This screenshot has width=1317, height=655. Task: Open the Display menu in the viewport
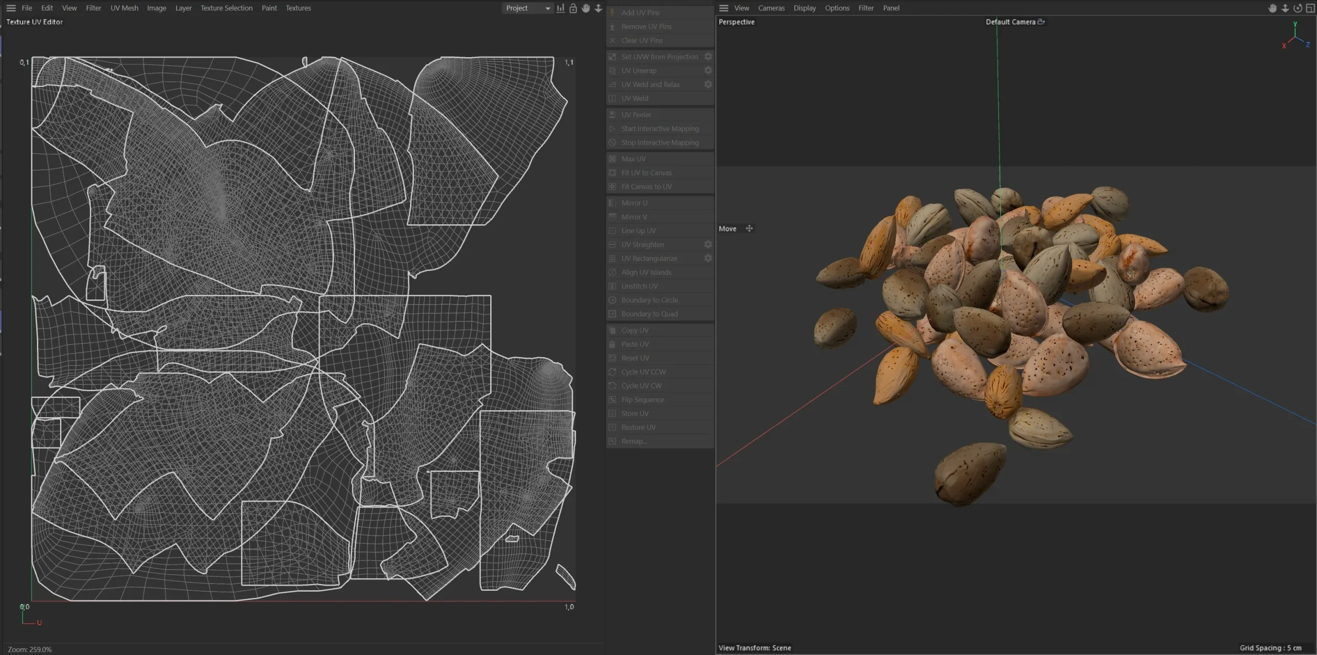coord(804,8)
